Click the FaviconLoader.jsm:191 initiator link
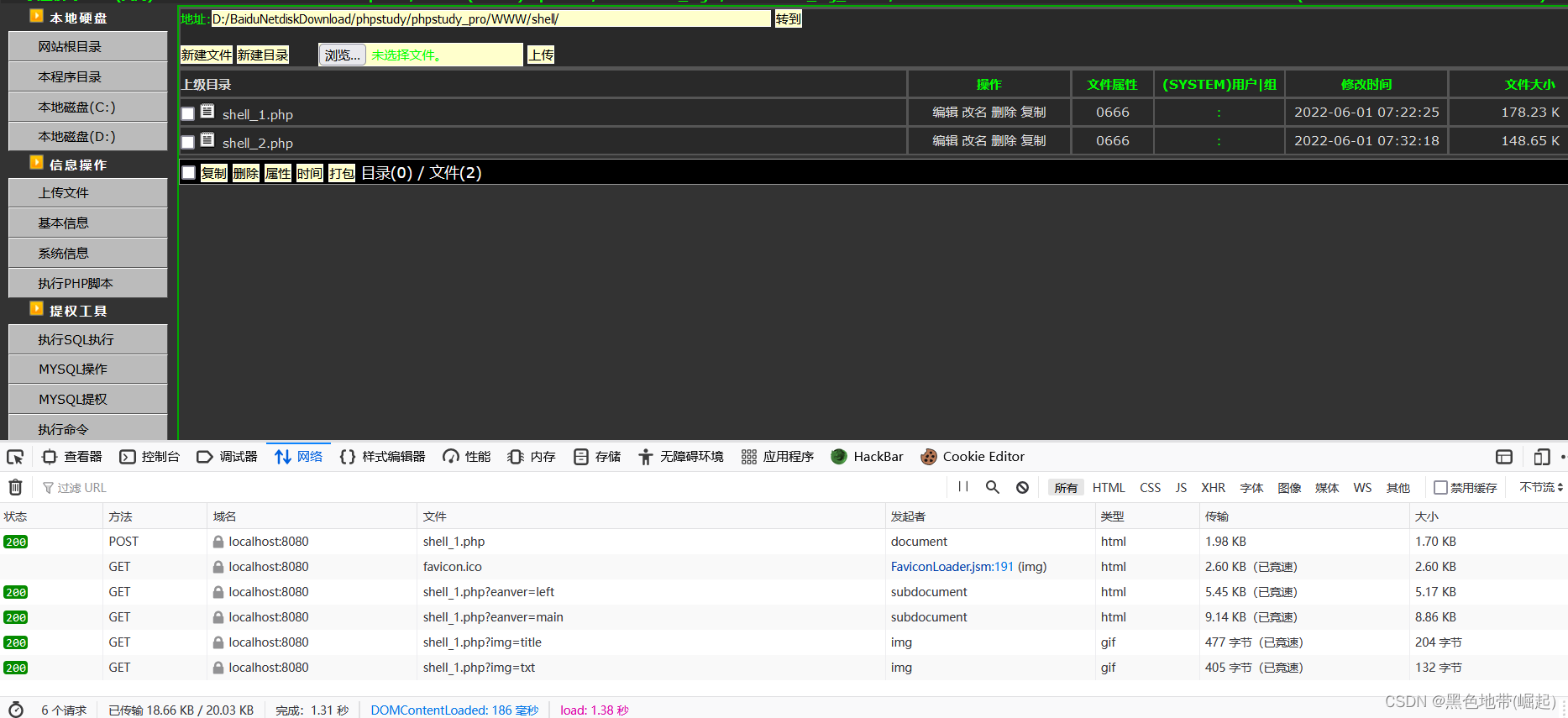 click(x=952, y=567)
